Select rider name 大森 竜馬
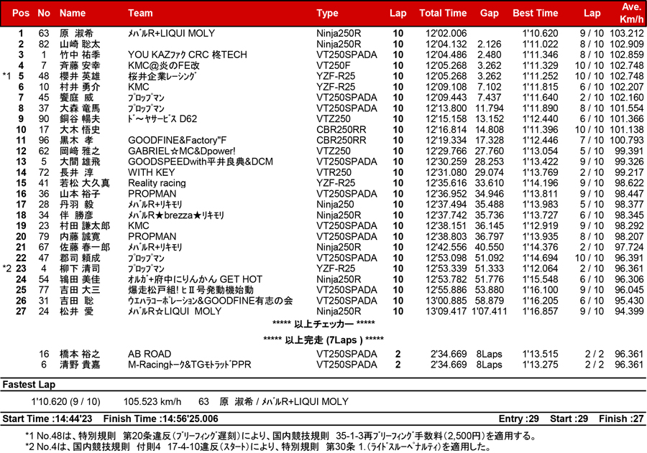This screenshot has width=647, height=453. [x=80, y=108]
